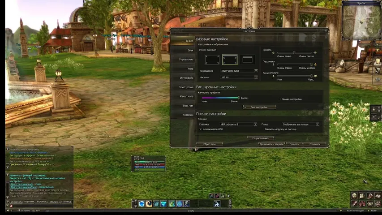
Task: Open the Интерфейс settings tab
Action: (182, 78)
